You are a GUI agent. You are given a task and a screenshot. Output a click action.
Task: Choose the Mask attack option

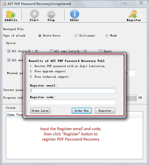pos(107,36)
